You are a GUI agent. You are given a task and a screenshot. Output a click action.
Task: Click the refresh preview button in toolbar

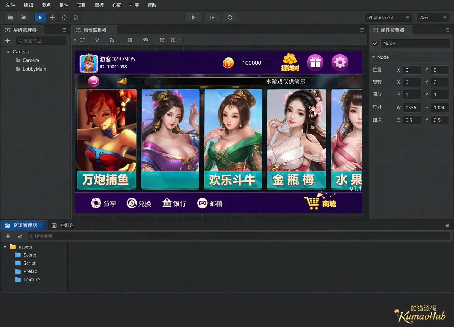pyautogui.click(x=230, y=17)
